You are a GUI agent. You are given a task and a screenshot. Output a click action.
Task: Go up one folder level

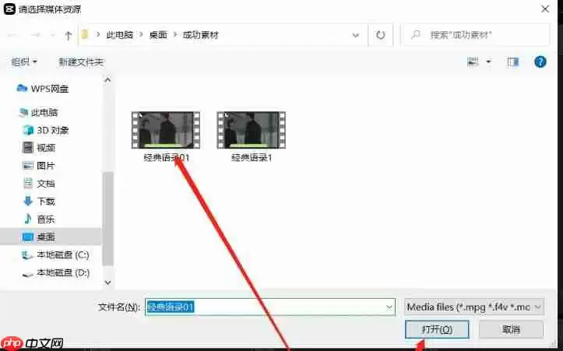69,35
